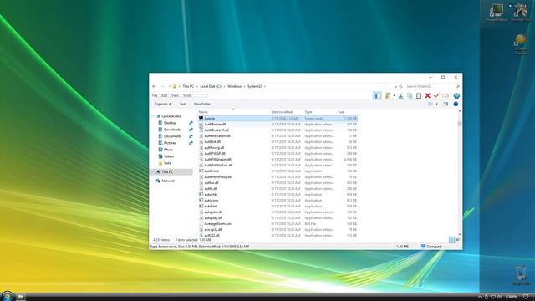Open the Tools menu

point(186,95)
